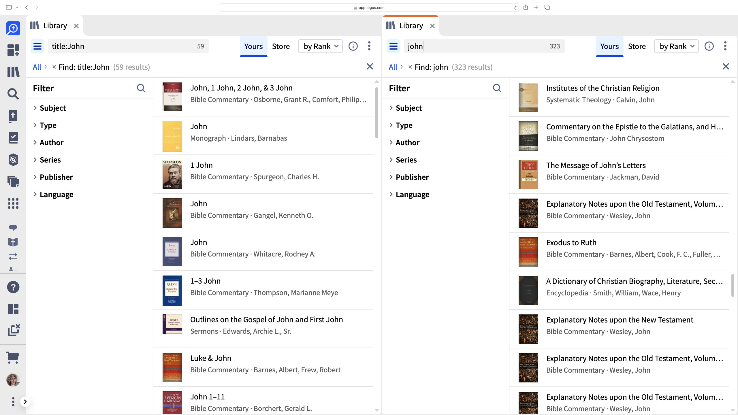Remove the Find: title:John filter

tap(54, 67)
